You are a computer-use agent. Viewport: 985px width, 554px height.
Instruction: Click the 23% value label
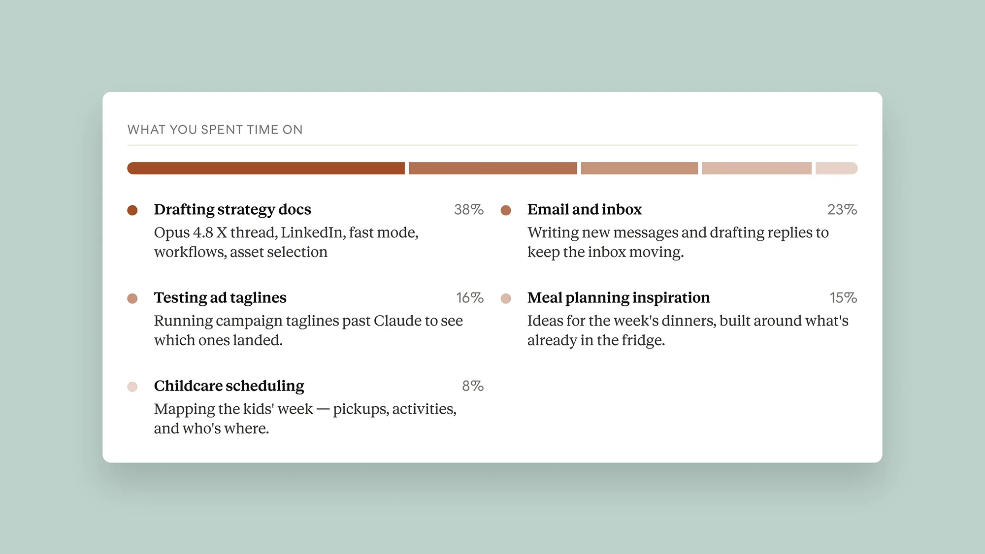[x=842, y=210]
